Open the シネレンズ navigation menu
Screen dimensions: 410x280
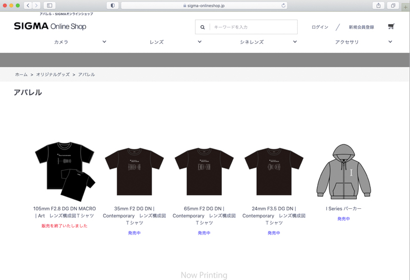point(252,42)
